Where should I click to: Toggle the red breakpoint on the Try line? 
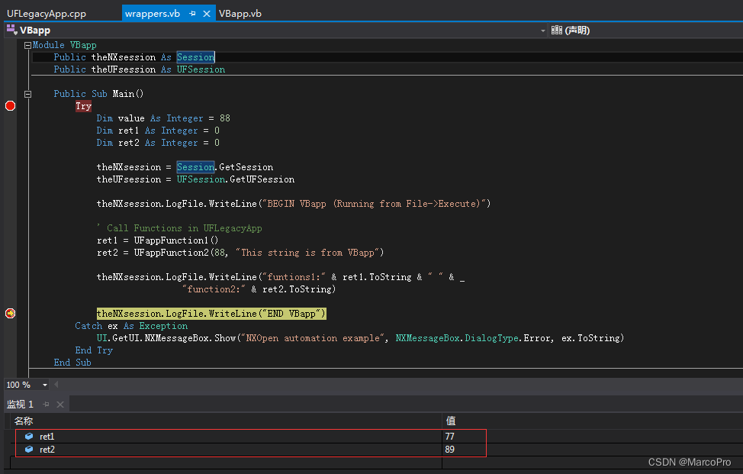tap(10, 105)
